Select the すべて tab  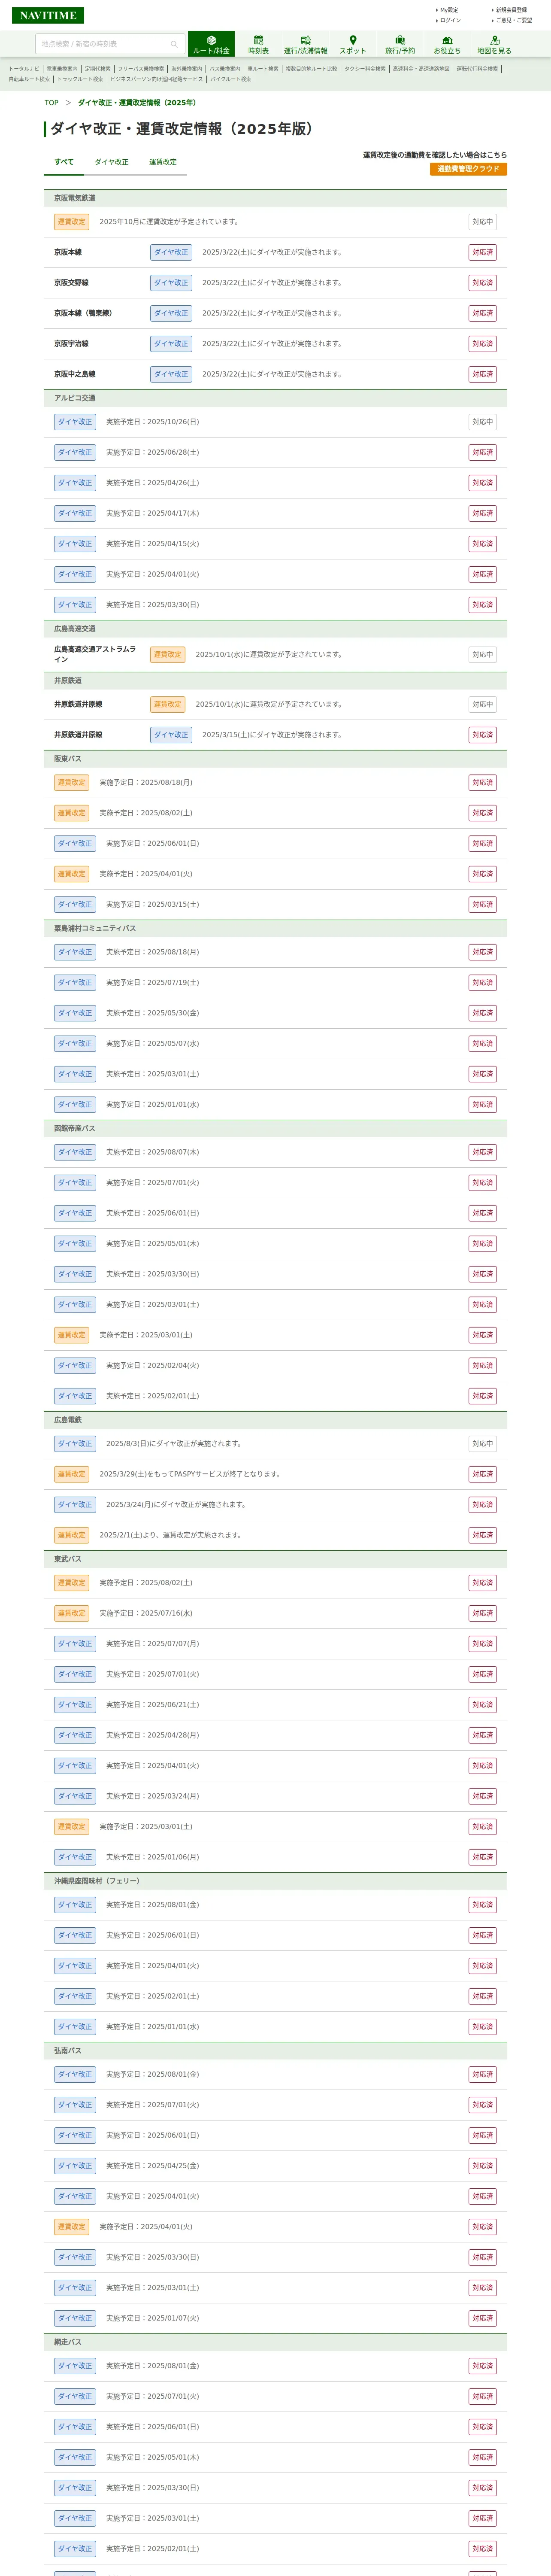point(64,162)
